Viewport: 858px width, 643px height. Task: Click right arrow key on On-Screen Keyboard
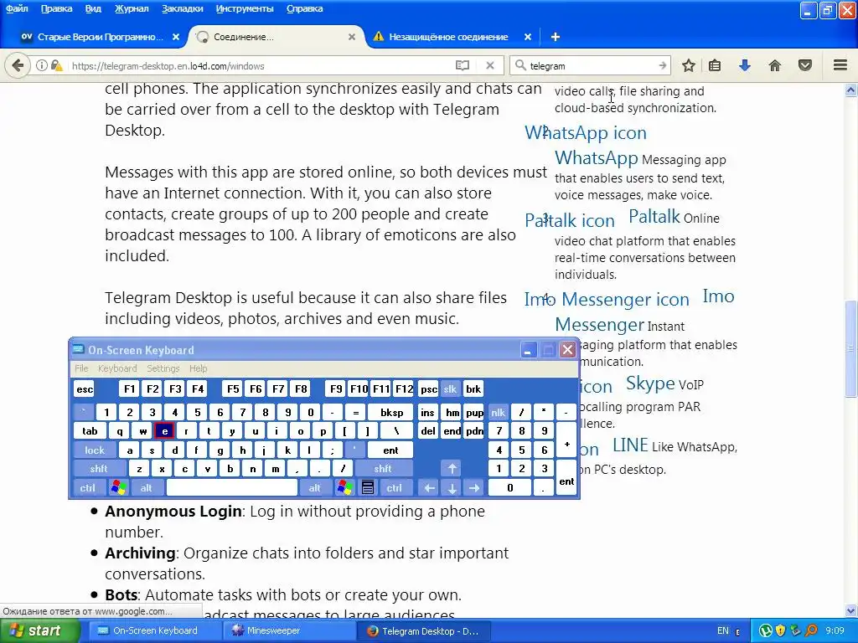point(474,488)
